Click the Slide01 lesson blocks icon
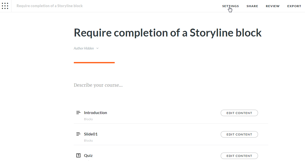This screenshot has height=161, width=305. point(78,134)
